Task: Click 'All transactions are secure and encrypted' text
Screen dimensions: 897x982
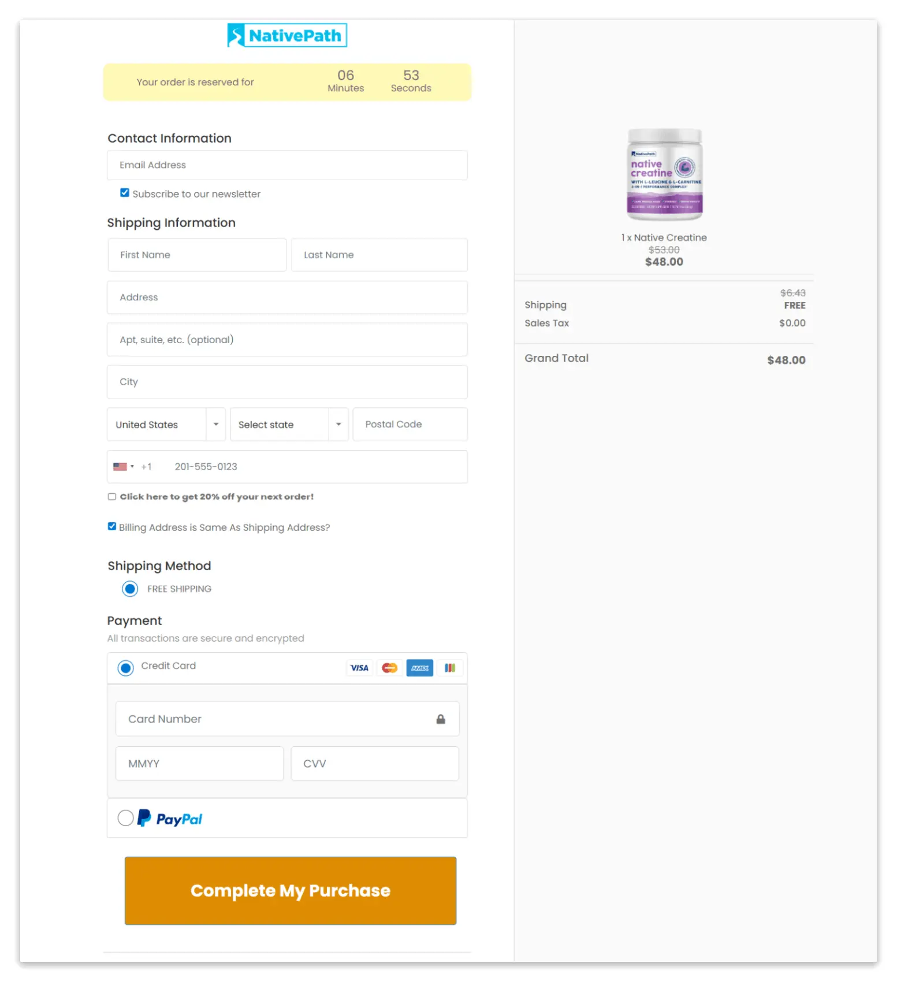Action: [206, 638]
